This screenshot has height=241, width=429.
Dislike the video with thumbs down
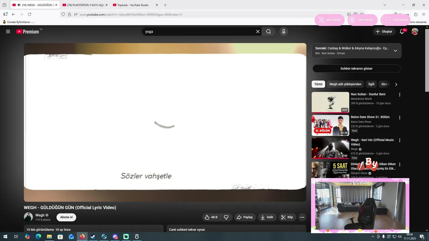tap(226, 217)
